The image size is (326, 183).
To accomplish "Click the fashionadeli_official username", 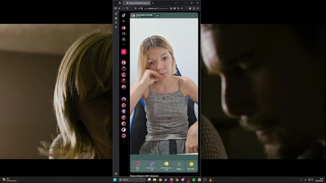I will point(143,15).
